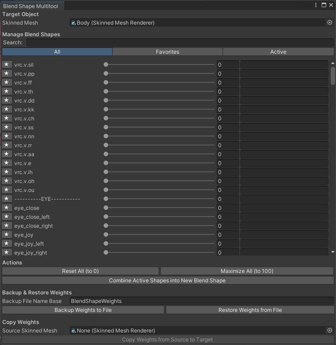Toggle favorite star for vrc.v.aa
Image resolution: width=336 pixels, height=345 pixels.
tap(6, 154)
